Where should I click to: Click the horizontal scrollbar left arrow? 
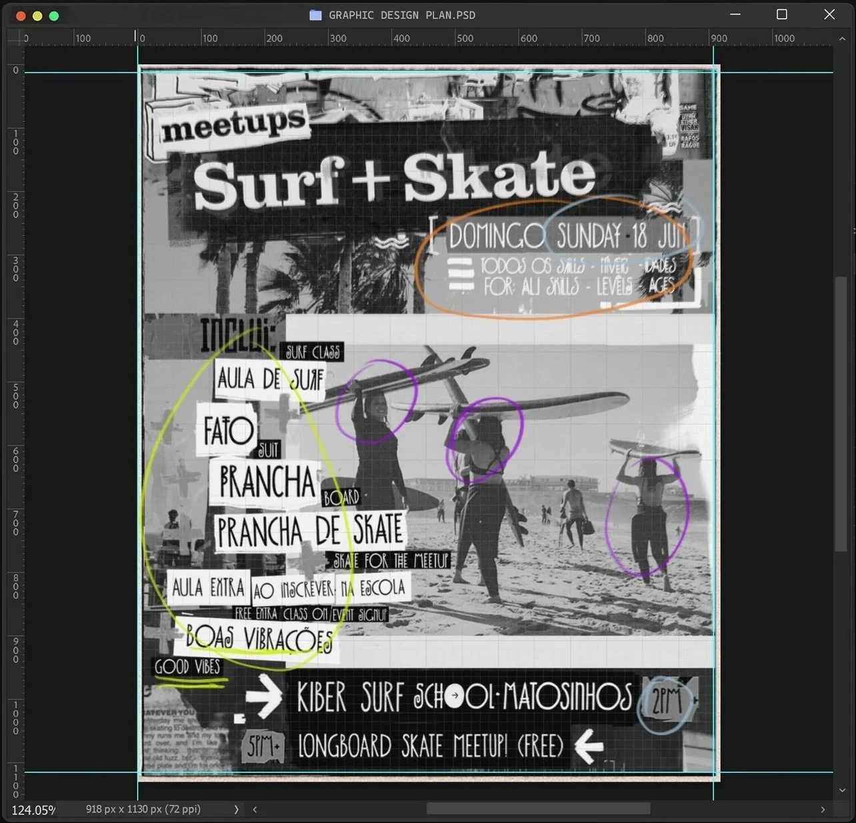(x=255, y=809)
